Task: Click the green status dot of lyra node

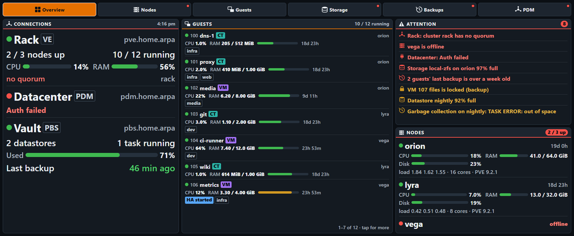Action: (401, 185)
